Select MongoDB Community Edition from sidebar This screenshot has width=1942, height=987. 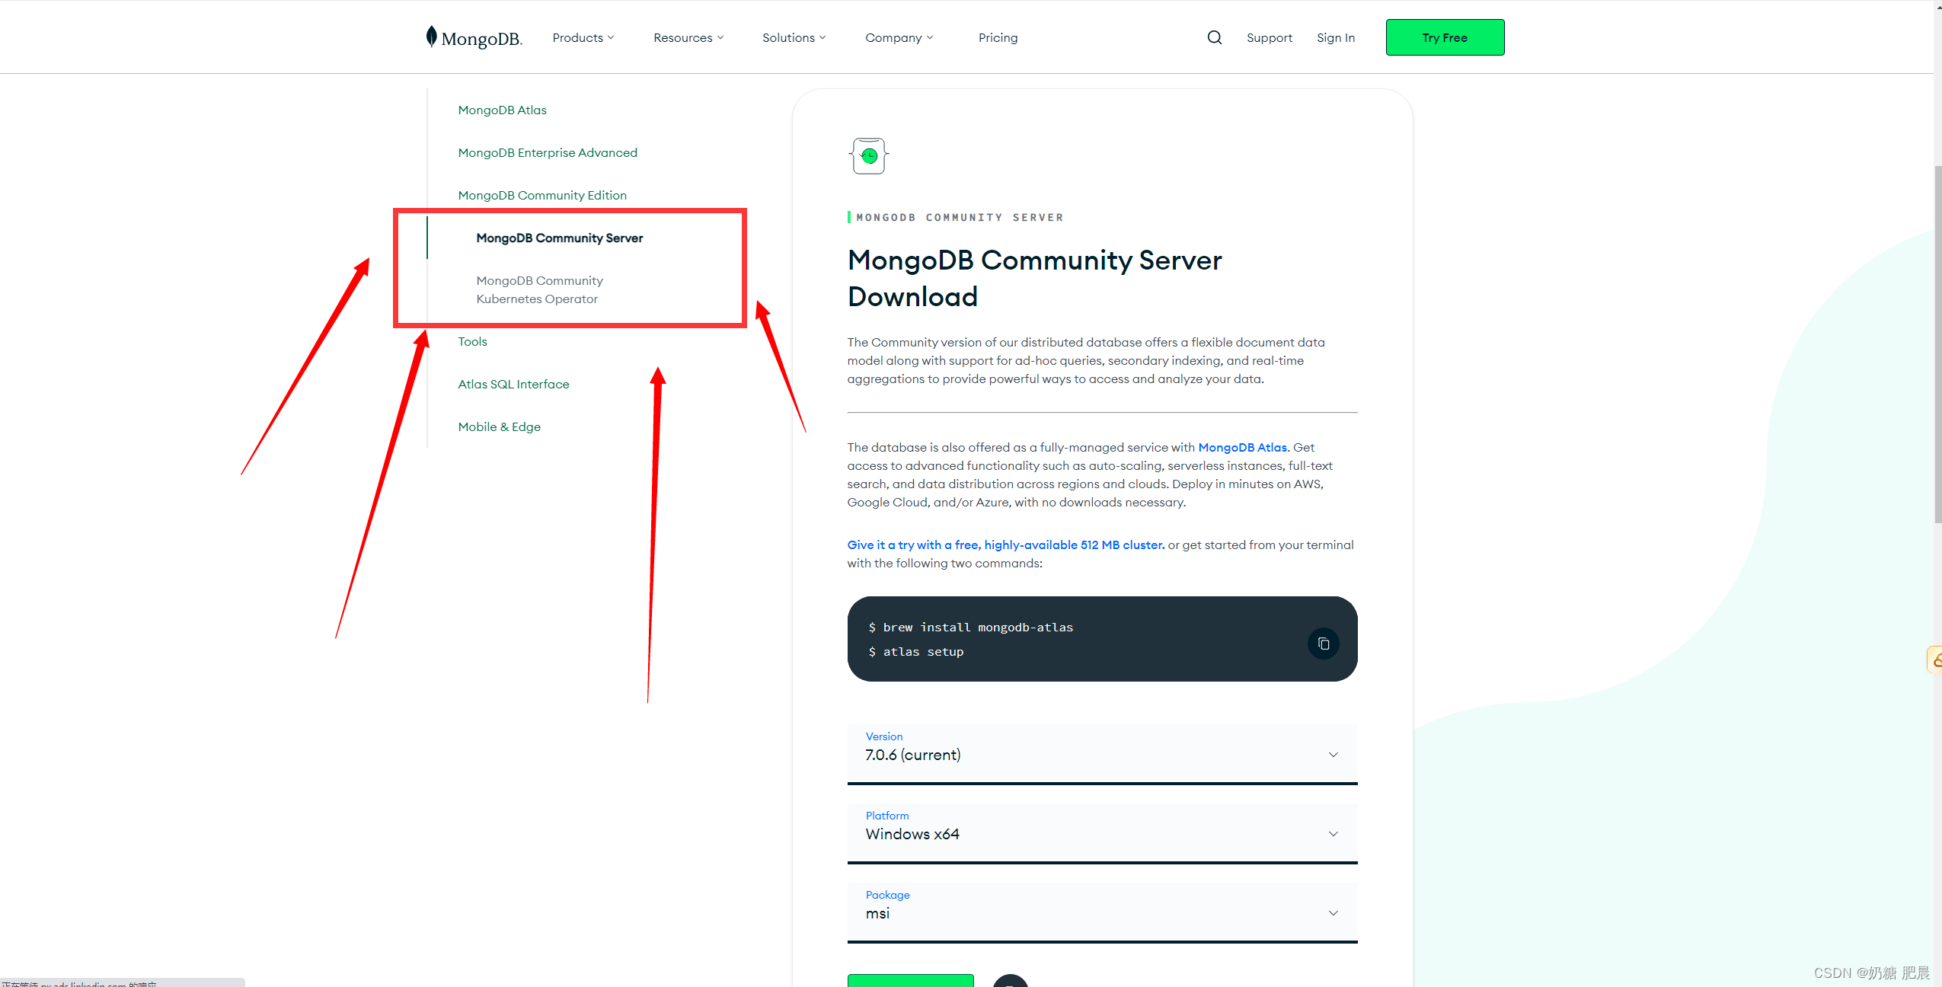point(542,195)
